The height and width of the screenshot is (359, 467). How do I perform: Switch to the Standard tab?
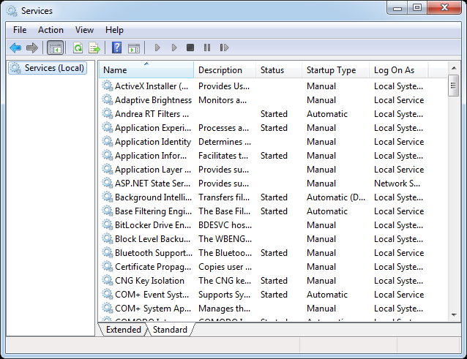pyautogui.click(x=170, y=330)
